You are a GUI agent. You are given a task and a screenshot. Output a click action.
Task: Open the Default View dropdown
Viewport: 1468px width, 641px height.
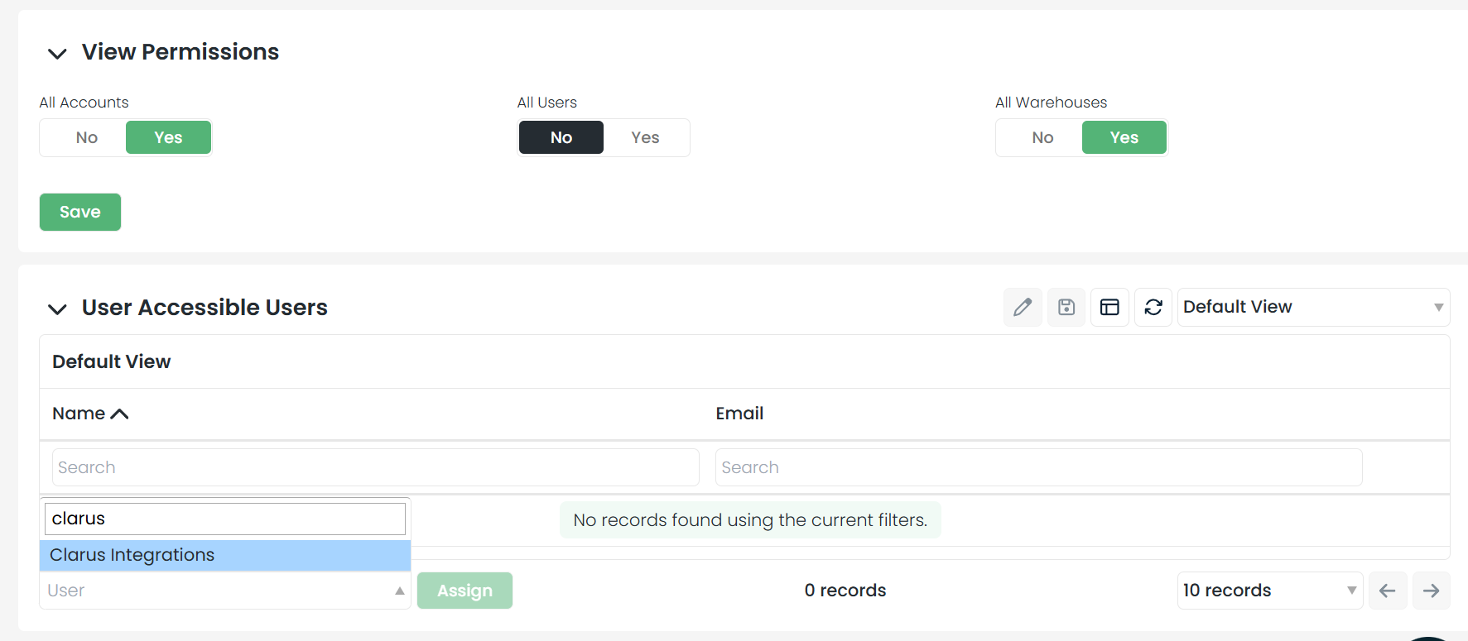(x=1312, y=308)
